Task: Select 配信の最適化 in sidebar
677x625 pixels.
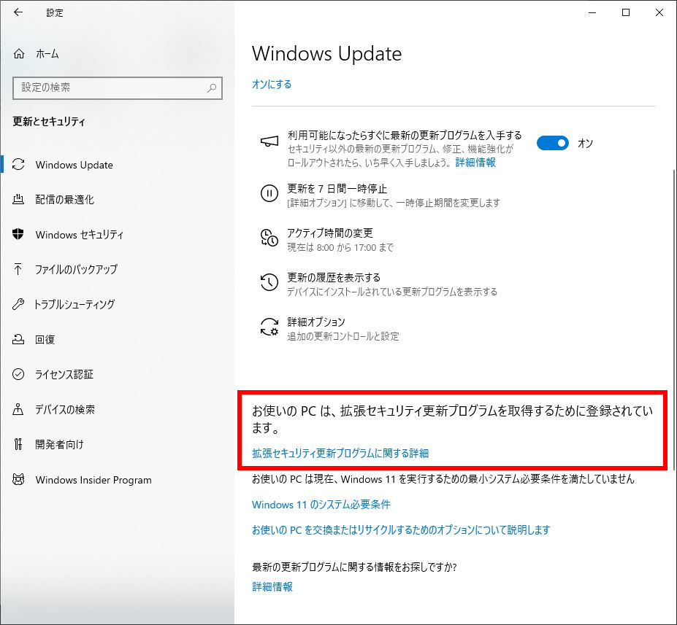Action: click(x=64, y=200)
